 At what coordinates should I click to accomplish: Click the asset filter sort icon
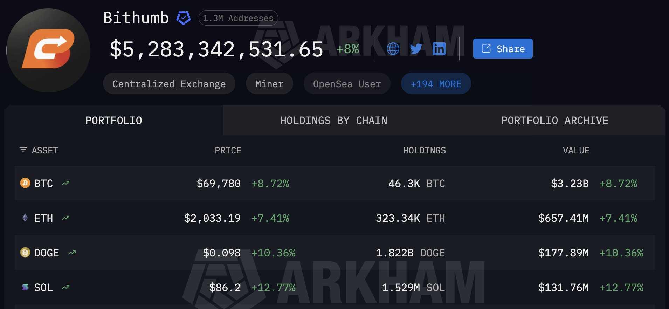pyautogui.click(x=23, y=150)
